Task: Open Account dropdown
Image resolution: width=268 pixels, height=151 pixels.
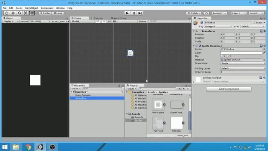Action: (x=219, y=13)
